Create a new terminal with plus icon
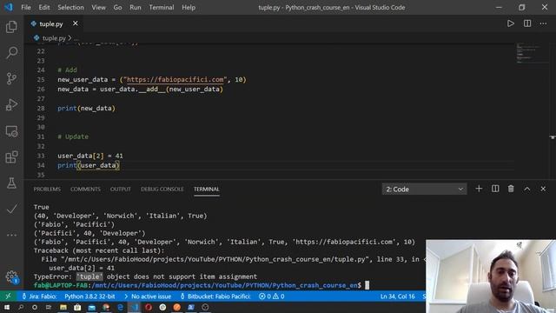 pyautogui.click(x=479, y=189)
